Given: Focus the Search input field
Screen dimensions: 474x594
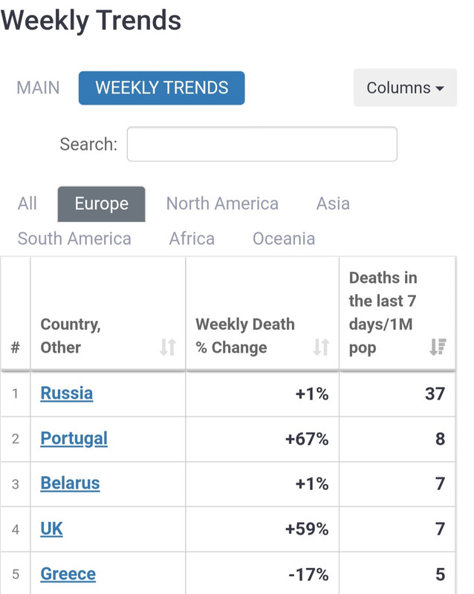Looking at the screenshot, I should pos(262,144).
